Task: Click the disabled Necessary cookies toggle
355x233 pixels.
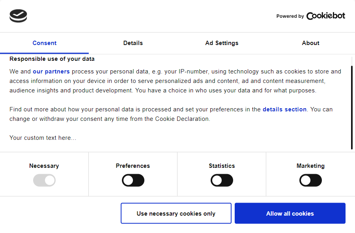Action: (x=44, y=180)
